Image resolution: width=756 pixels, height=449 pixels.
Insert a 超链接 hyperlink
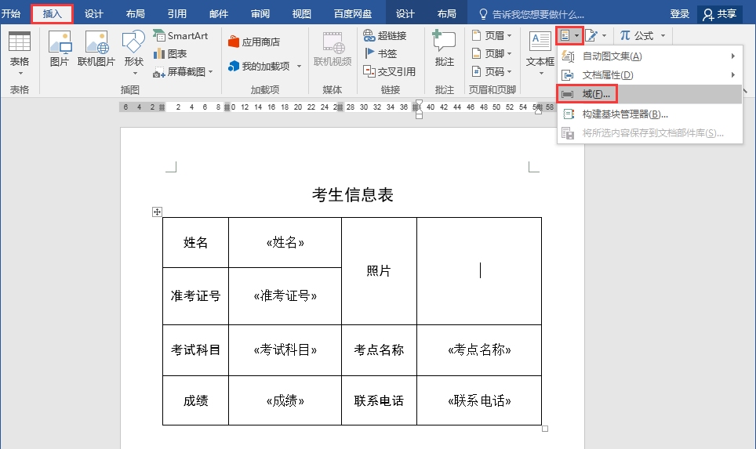coord(385,35)
